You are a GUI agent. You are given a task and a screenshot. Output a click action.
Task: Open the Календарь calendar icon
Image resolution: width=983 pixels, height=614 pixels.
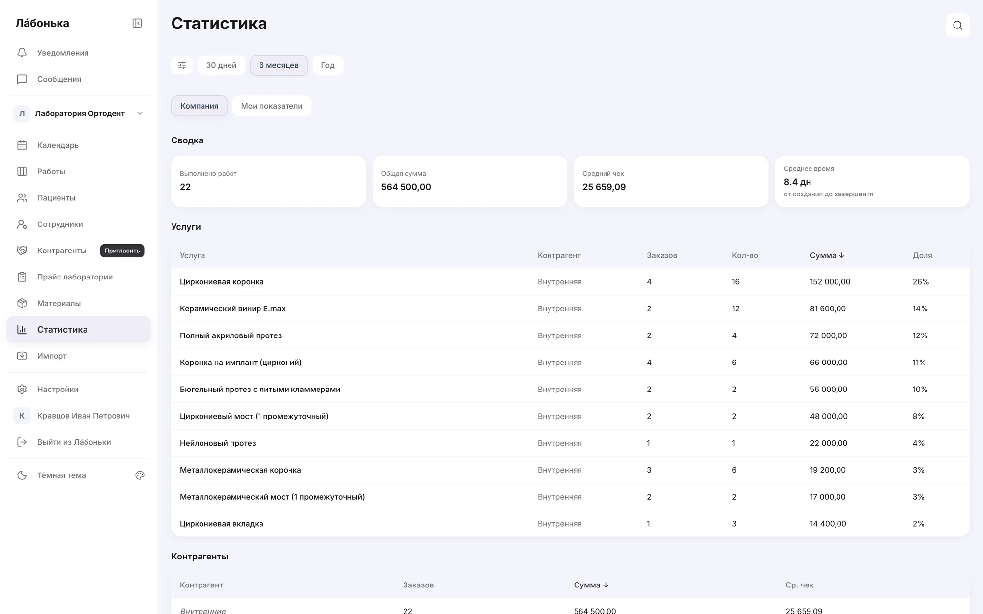[22, 145]
